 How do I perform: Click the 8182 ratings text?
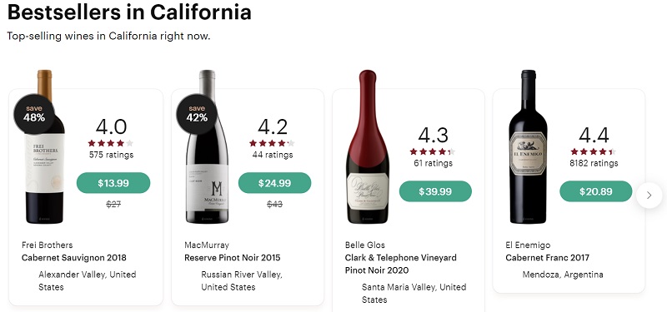[x=594, y=163]
